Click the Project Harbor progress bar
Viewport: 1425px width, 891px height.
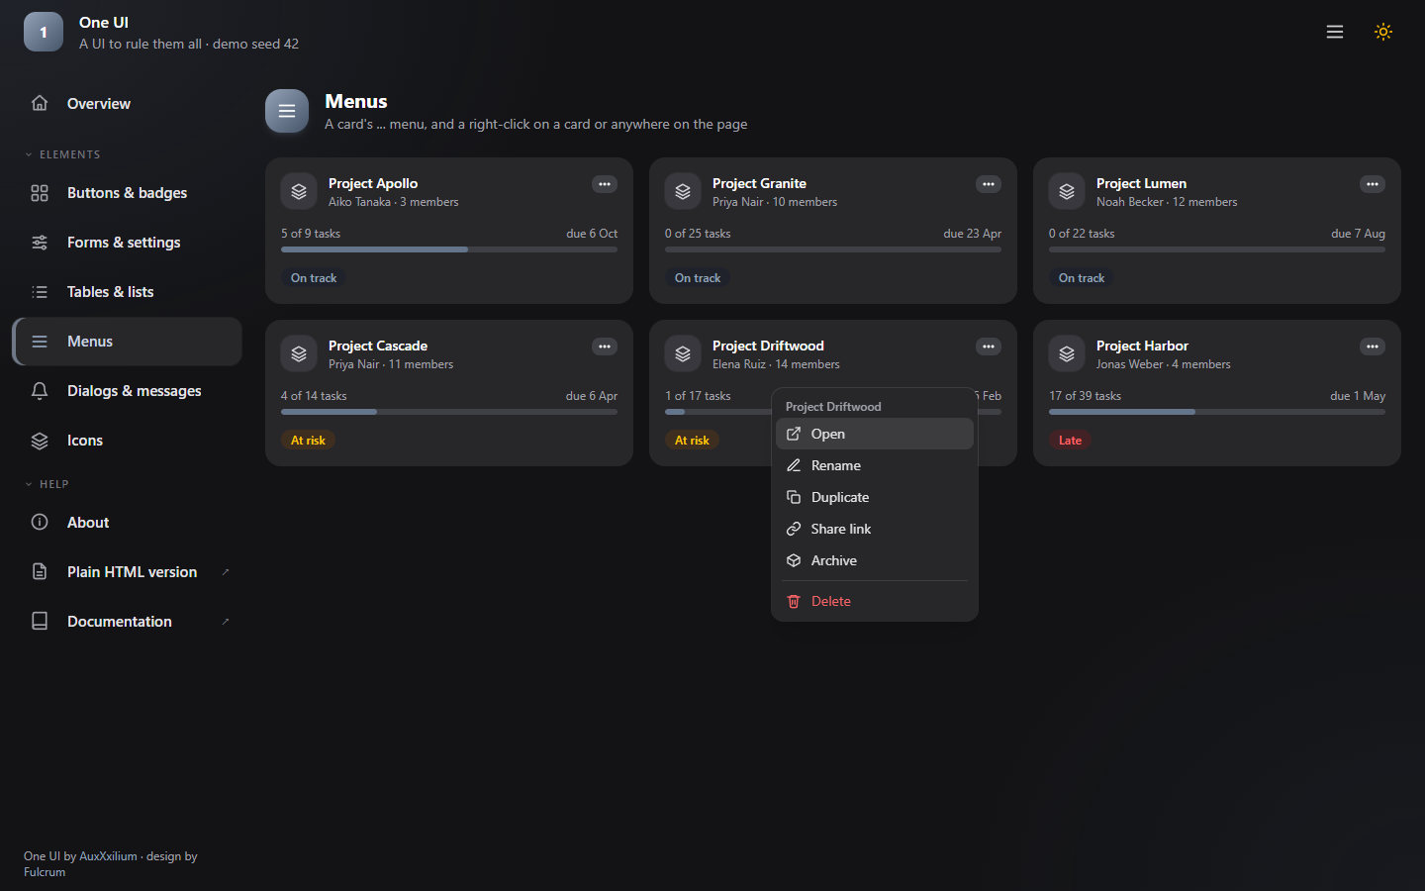pyautogui.click(x=1217, y=412)
